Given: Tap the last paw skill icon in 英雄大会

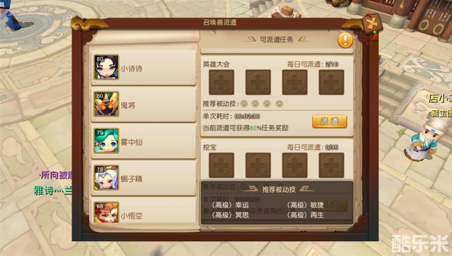Looking at the screenshot, I should coord(279,103).
